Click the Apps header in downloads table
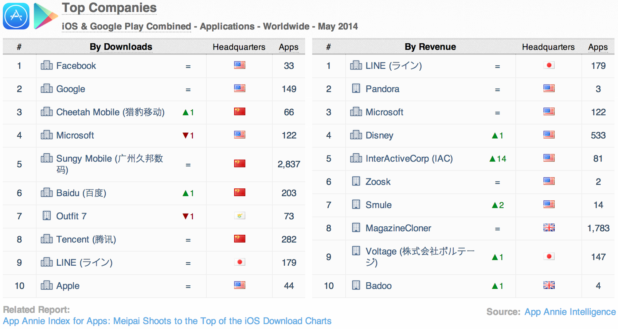The height and width of the screenshot is (329, 618). 289,47
